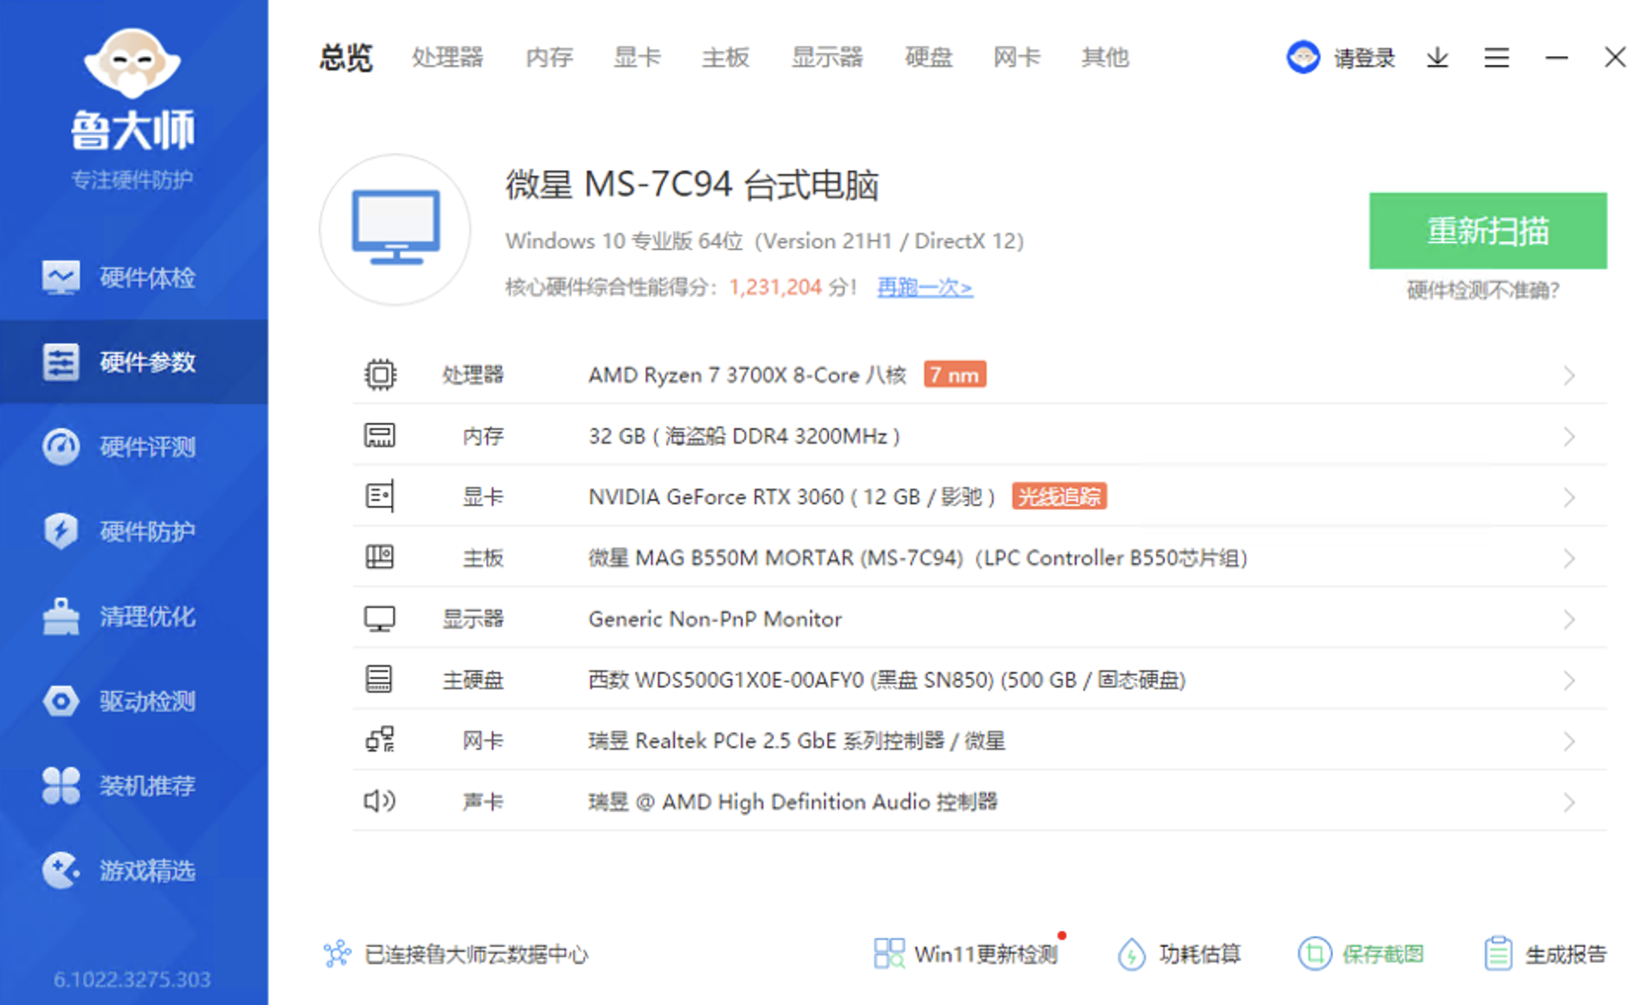Click the 再跑一次 link
Screen dimensions: 1646x1005
925,287
